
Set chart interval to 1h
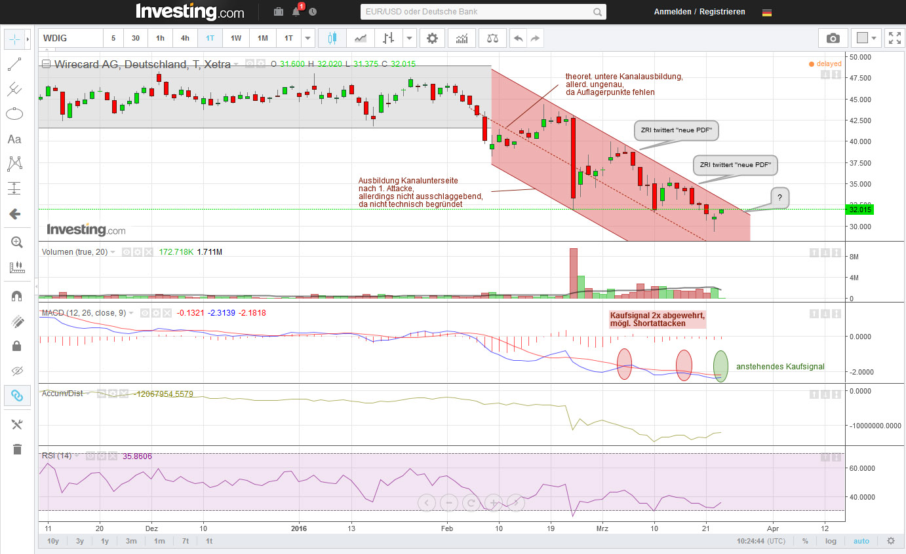pos(161,38)
